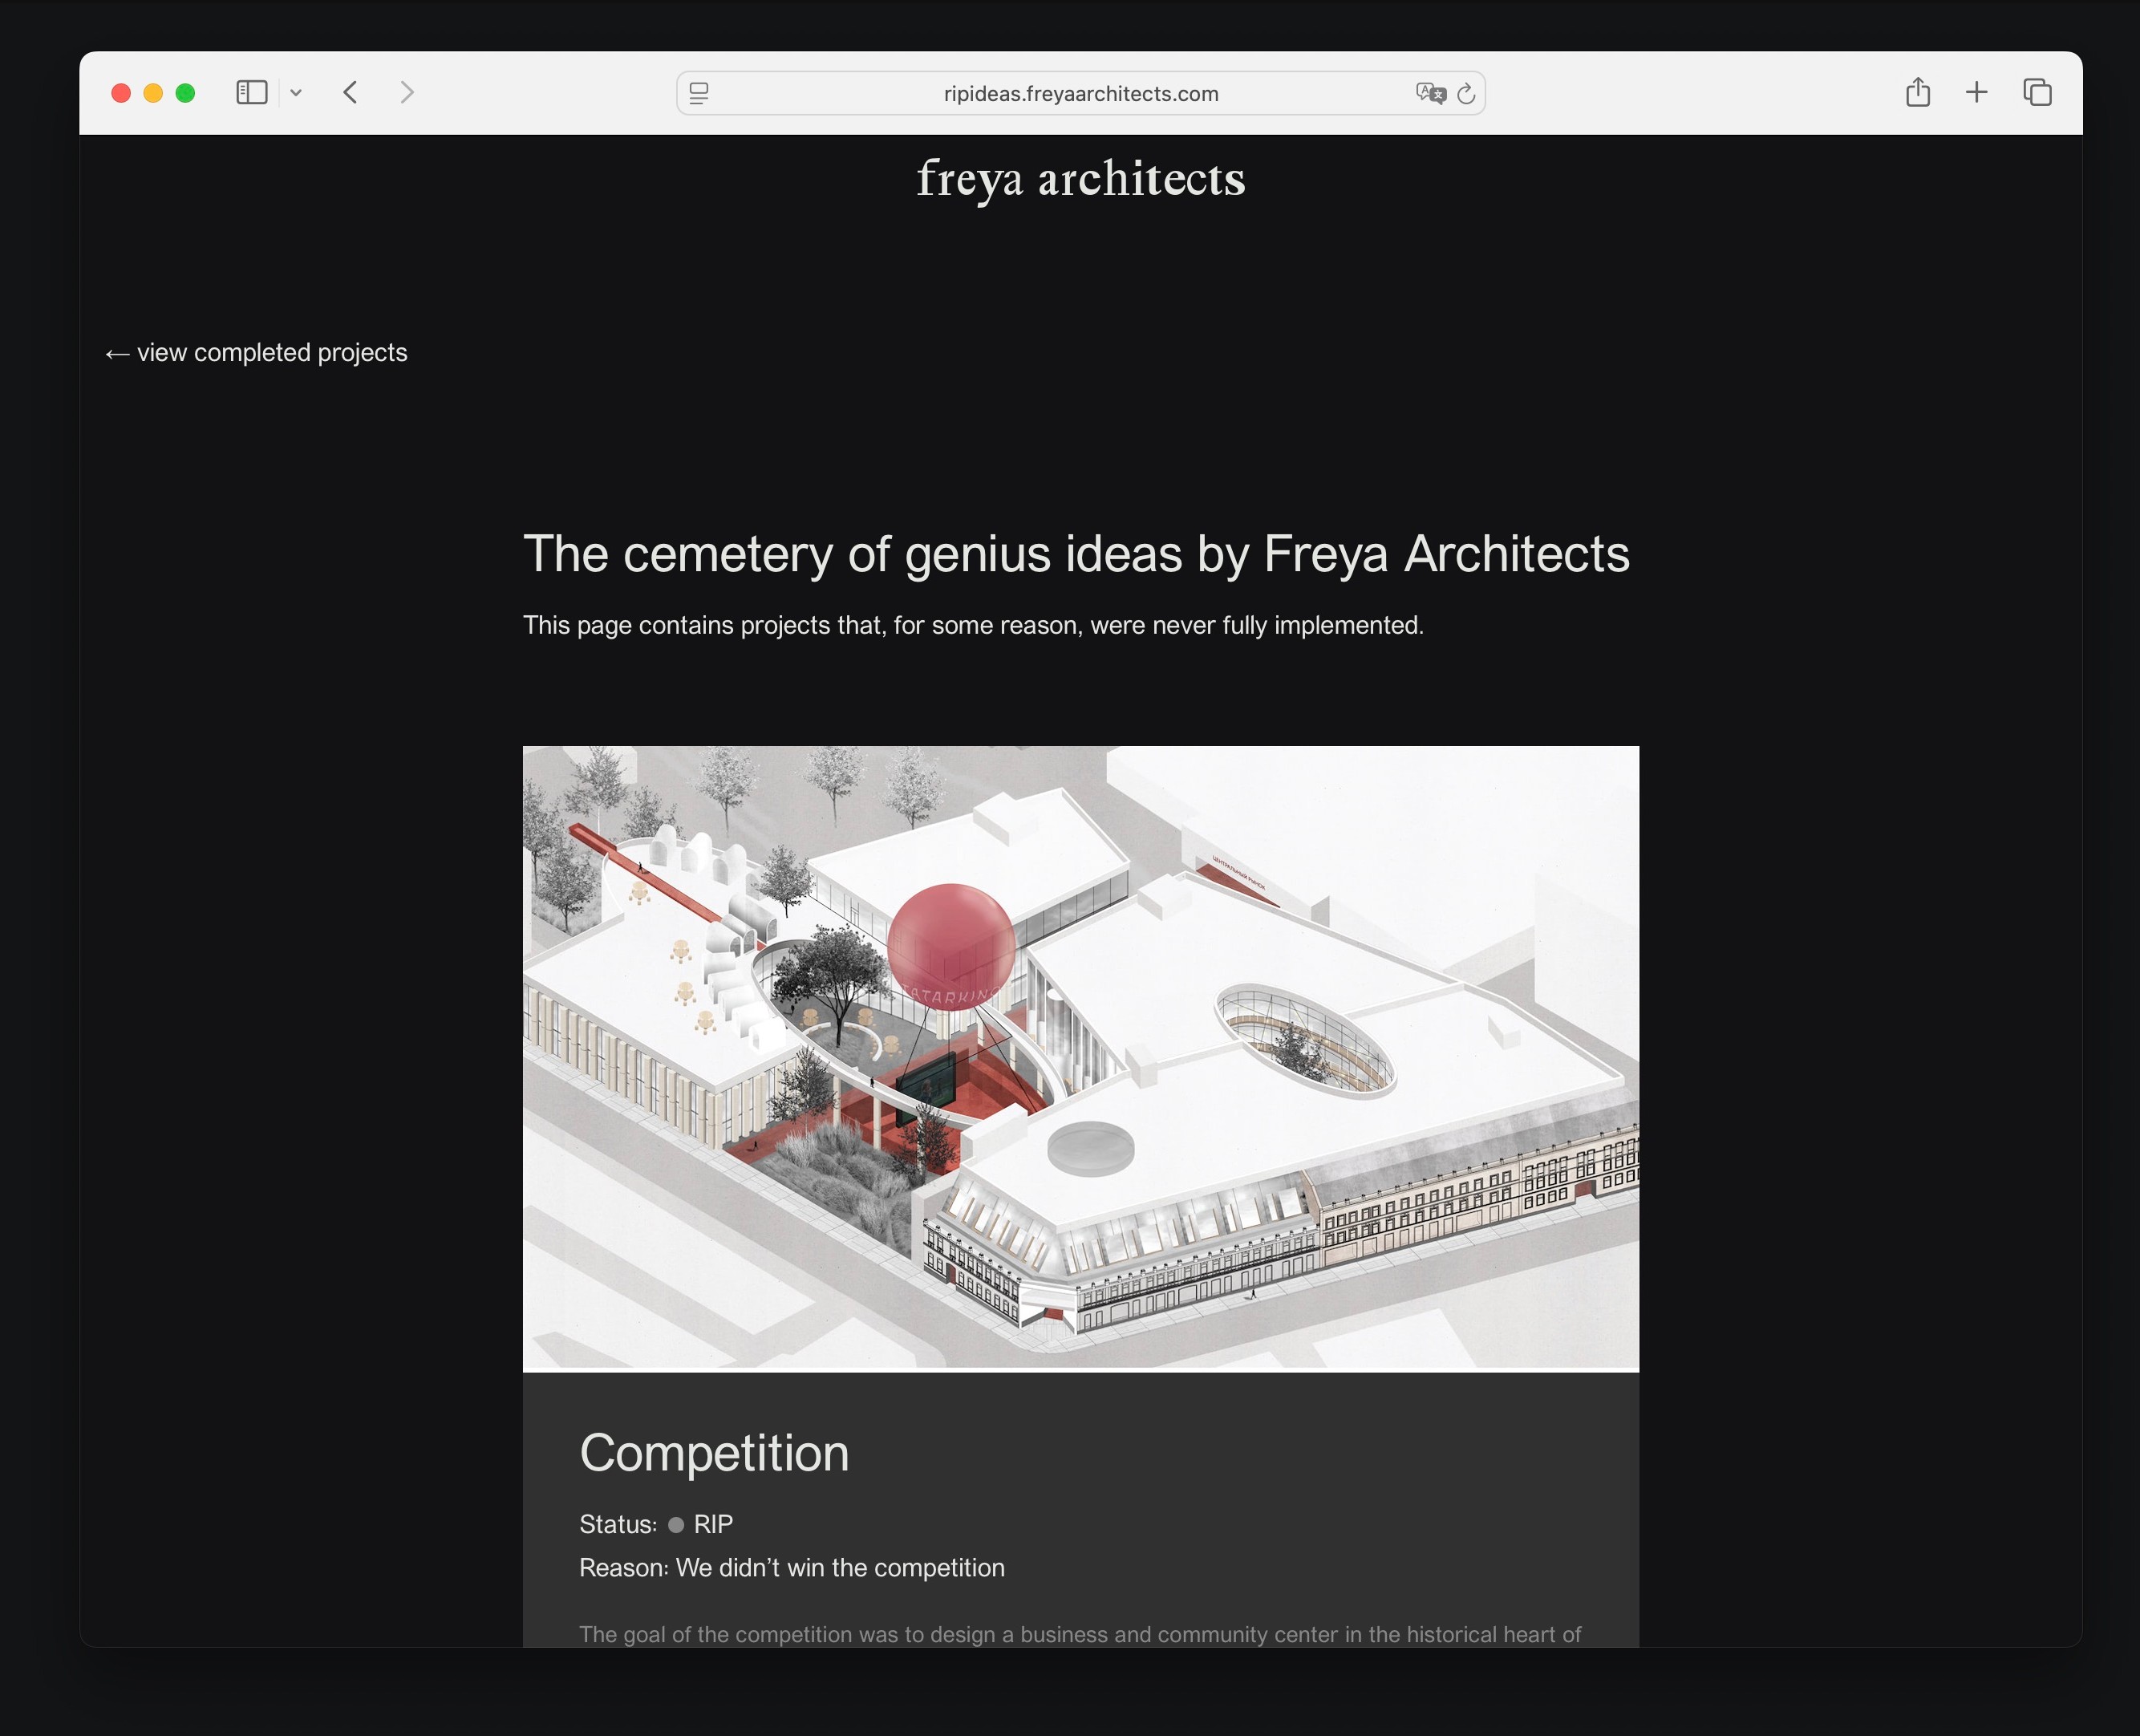Toggle the Safari sidebar icon
The image size is (2140, 1736).
[251, 93]
